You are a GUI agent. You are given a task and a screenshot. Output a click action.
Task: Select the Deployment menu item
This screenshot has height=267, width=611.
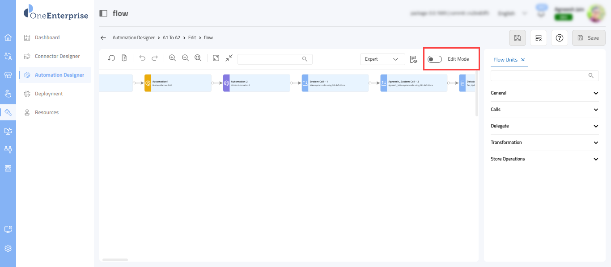(49, 94)
